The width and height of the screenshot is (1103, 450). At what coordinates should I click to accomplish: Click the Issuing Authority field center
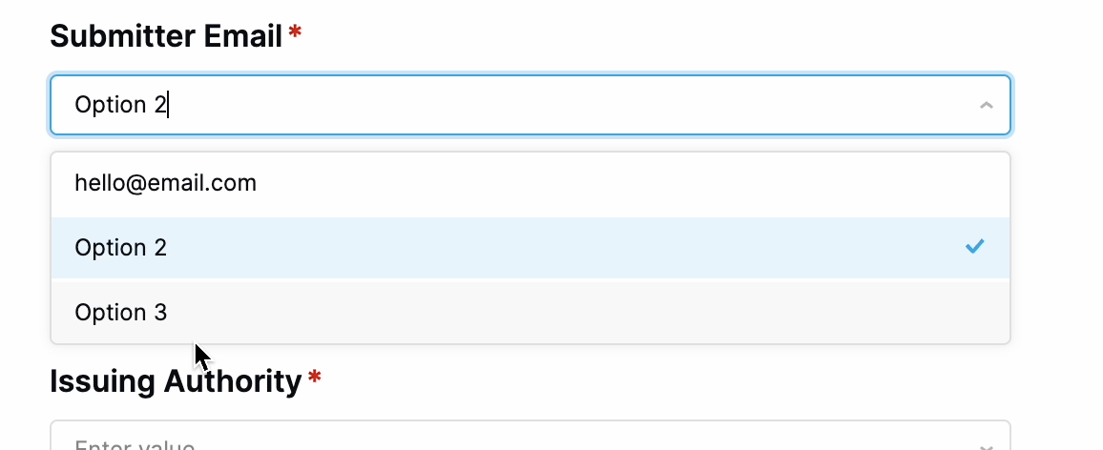531,436
